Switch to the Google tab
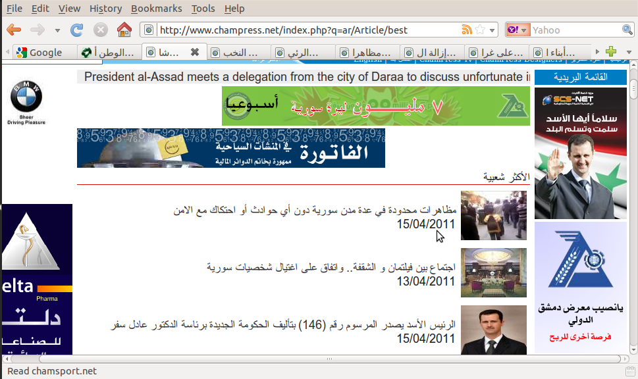This screenshot has width=638, height=379. click(x=45, y=52)
